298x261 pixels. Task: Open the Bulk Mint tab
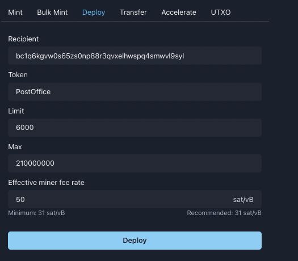(52, 12)
